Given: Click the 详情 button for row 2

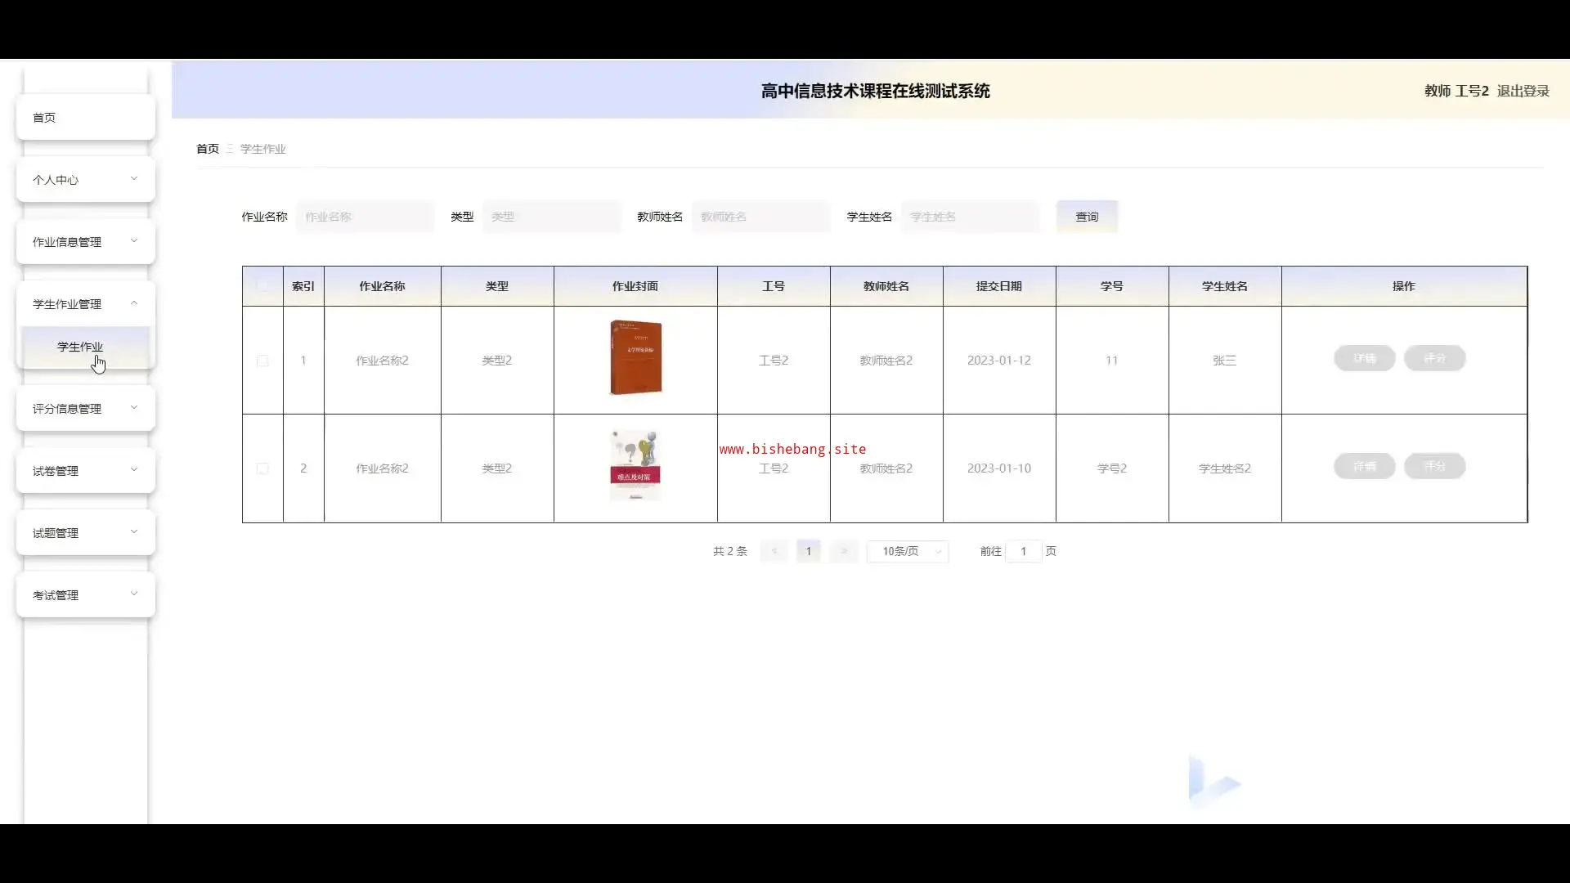Looking at the screenshot, I should [x=1364, y=466].
